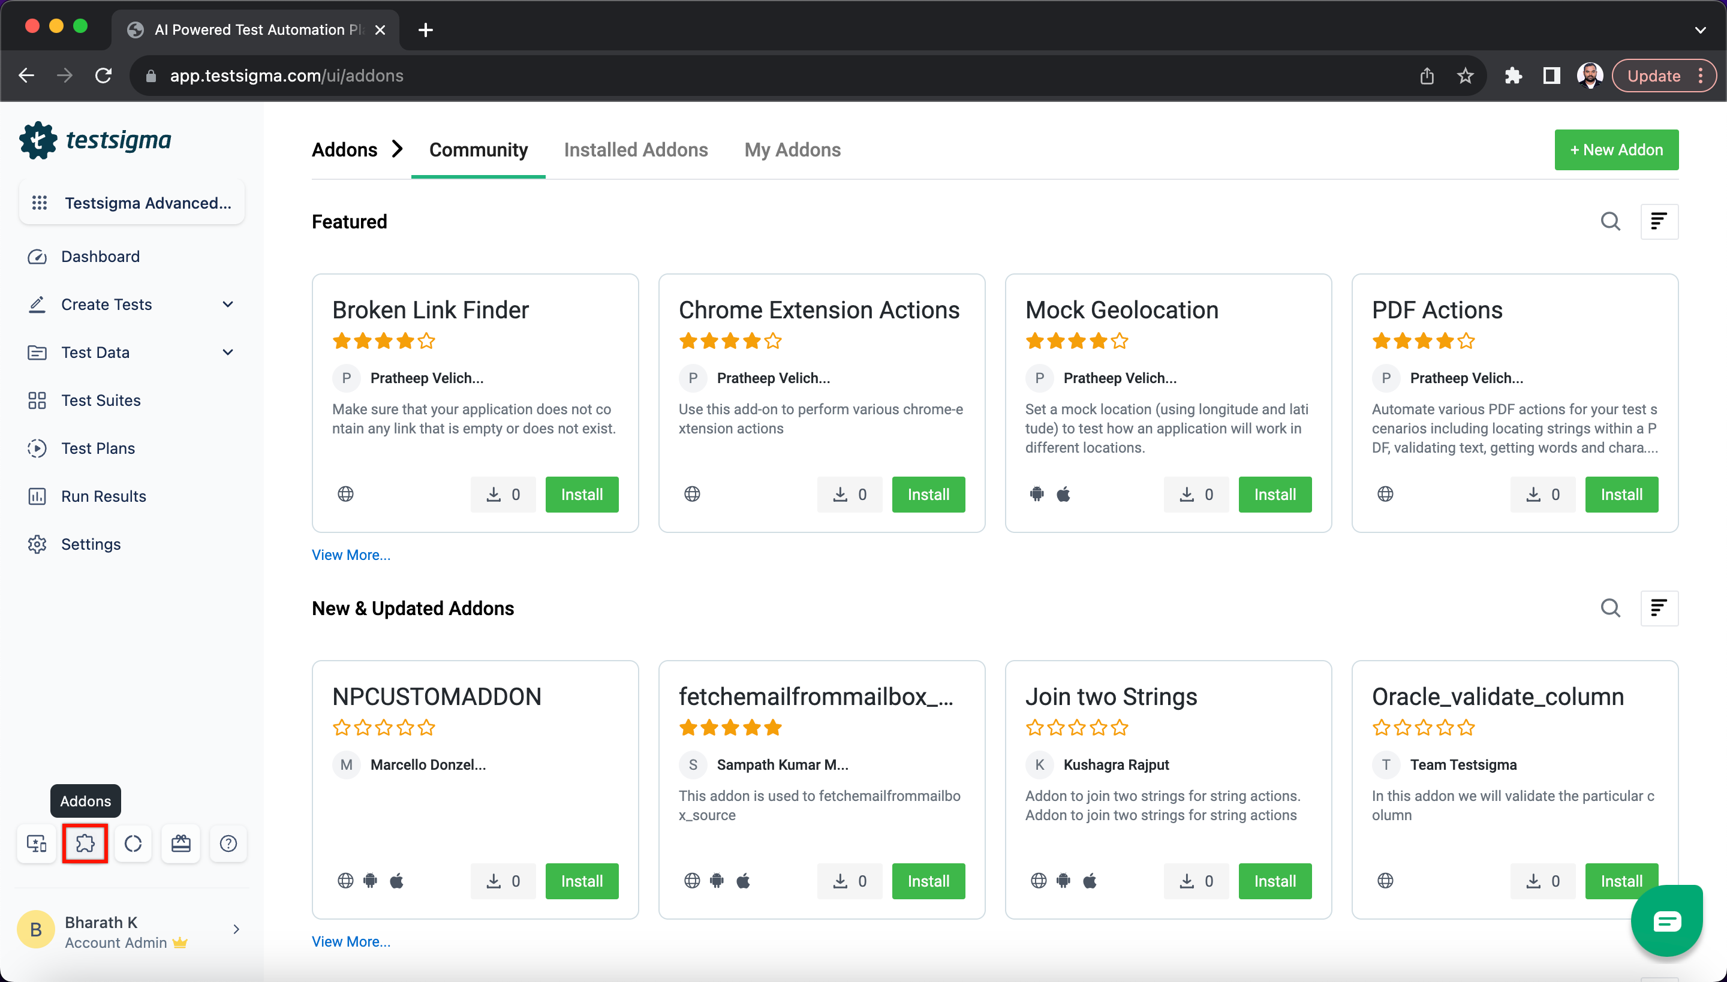Click the Android icon on Mock Geolocation card
This screenshot has height=982, width=1727.
click(x=1037, y=494)
